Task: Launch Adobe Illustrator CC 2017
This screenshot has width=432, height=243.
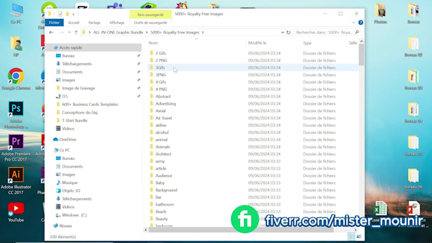Action: click(16, 181)
